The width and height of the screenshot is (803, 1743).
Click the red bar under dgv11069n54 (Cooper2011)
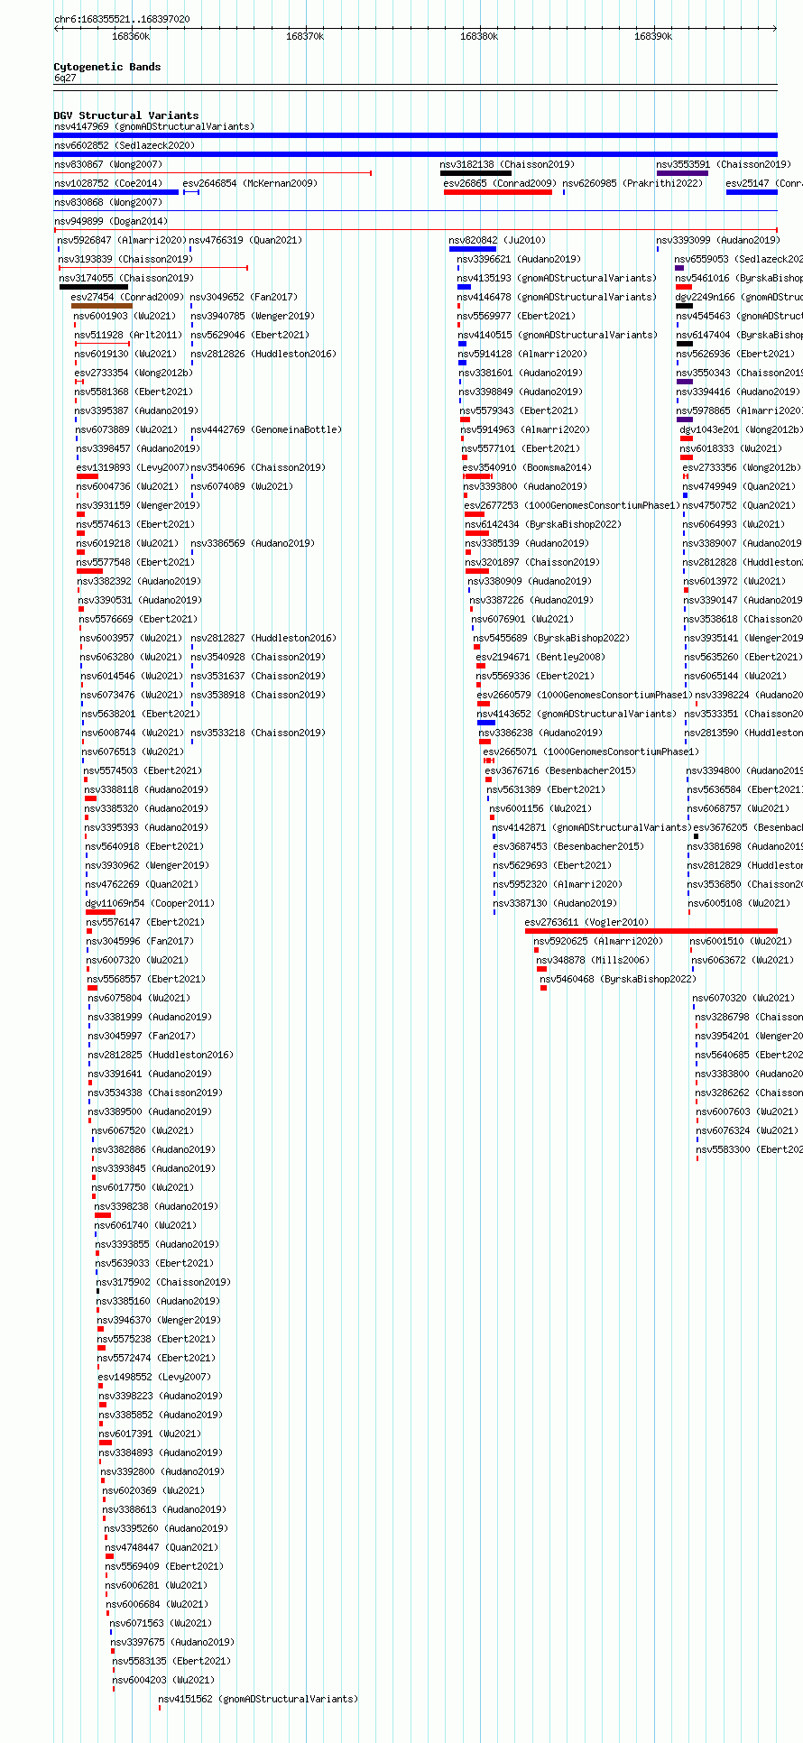click(100, 912)
